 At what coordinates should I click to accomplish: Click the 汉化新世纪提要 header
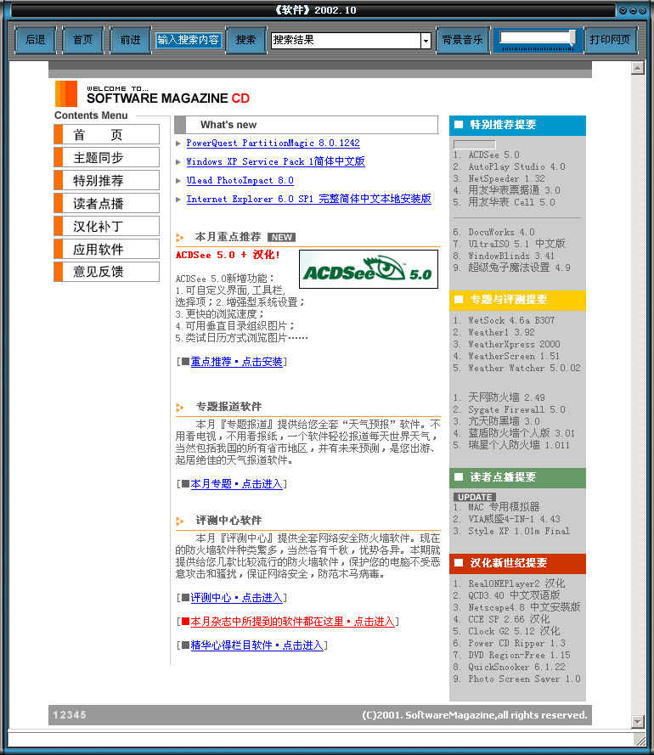coord(518,563)
